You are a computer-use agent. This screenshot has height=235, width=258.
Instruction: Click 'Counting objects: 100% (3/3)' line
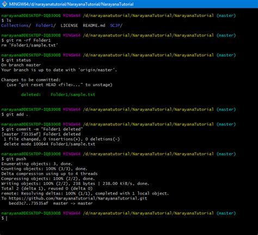44,168
